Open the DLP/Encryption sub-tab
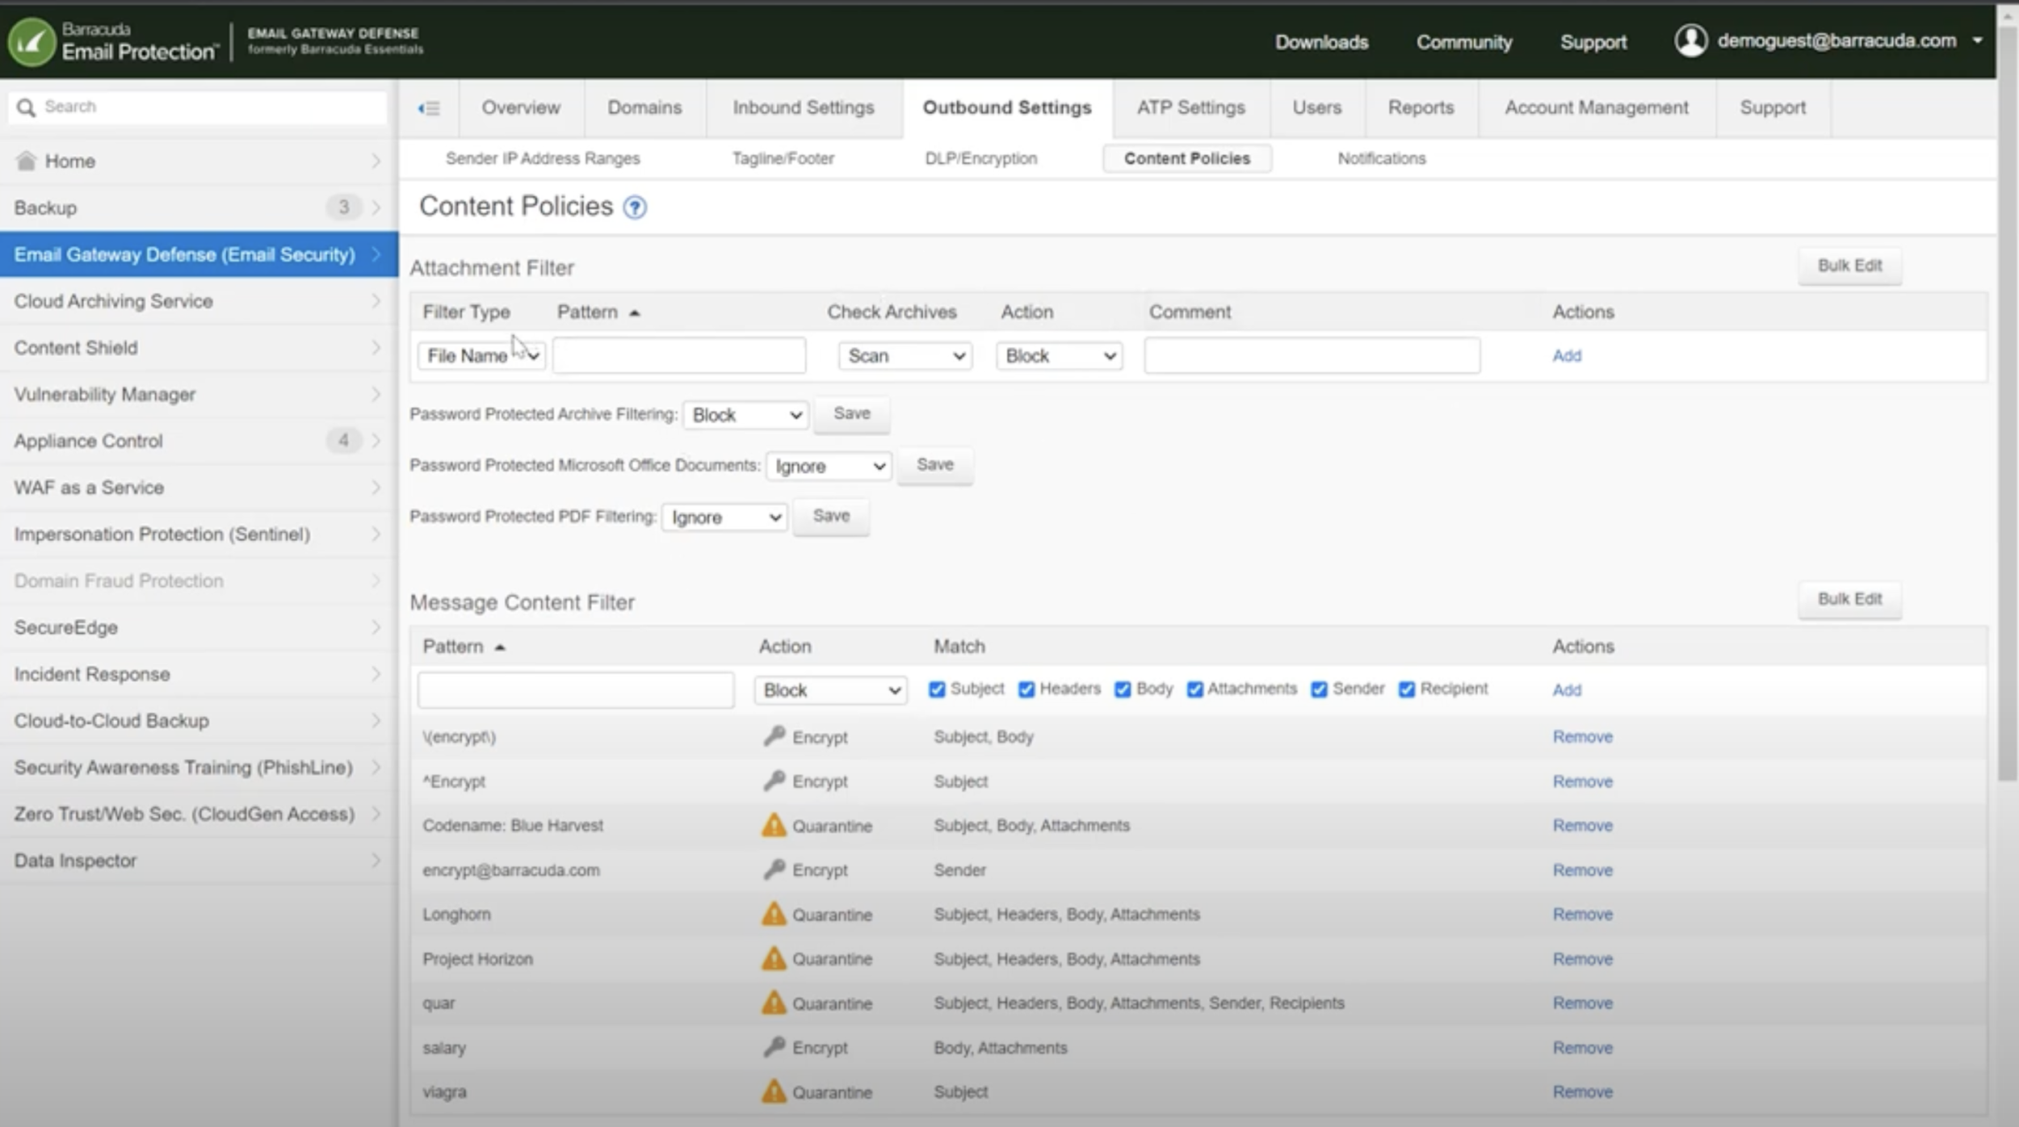 [980, 158]
